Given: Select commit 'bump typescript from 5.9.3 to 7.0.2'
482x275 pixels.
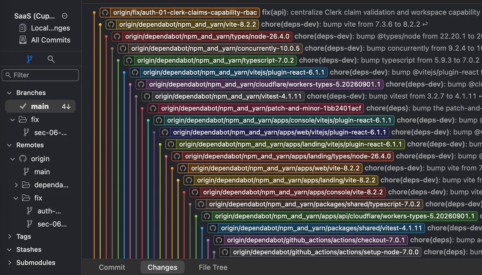Looking at the screenshot, I should (x=389, y=61).
